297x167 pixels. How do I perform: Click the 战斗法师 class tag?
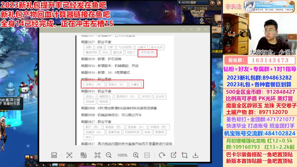157,47
